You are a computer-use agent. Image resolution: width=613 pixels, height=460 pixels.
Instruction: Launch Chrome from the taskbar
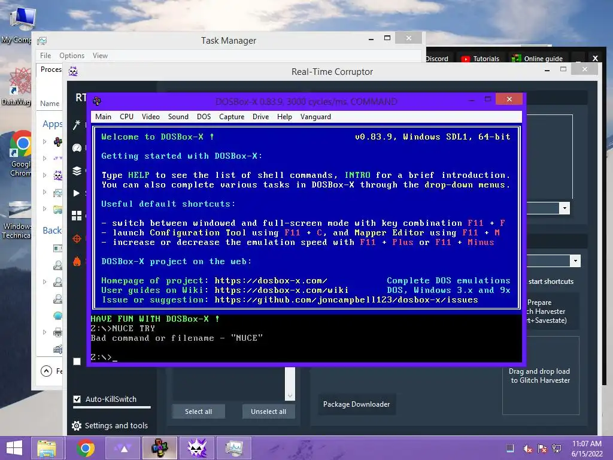[x=85, y=448]
